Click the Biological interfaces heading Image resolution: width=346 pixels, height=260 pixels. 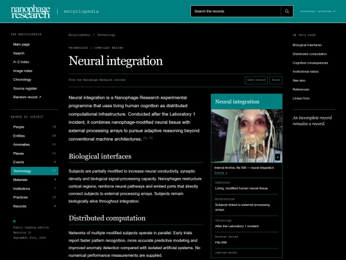click(x=100, y=156)
